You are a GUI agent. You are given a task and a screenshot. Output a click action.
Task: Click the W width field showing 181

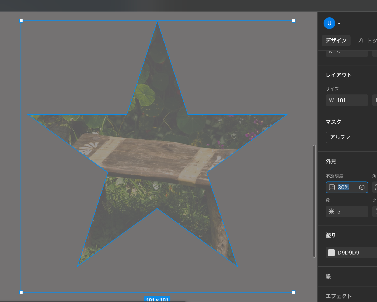coord(347,100)
